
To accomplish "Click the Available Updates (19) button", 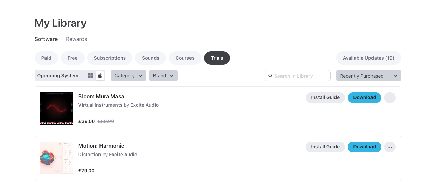I will tap(368, 58).
